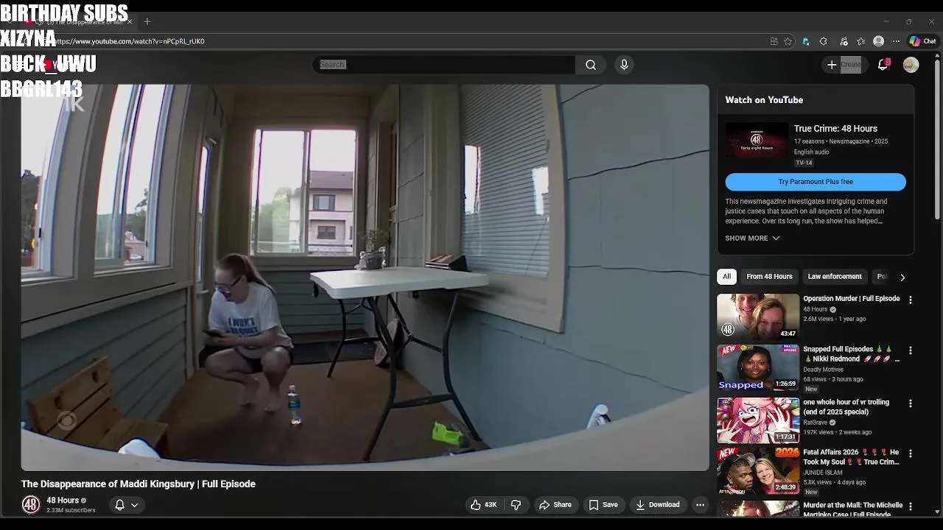
Task: Open the 48 Hours channel avatar
Action: tap(30, 505)
